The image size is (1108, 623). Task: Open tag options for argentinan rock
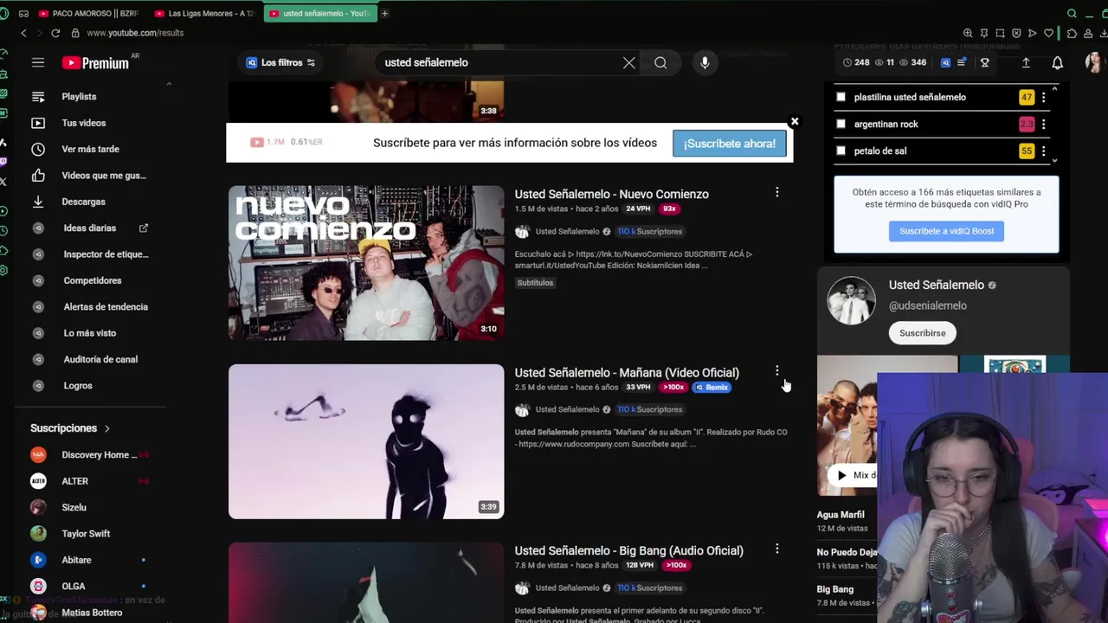click(x=1043, y=124)
